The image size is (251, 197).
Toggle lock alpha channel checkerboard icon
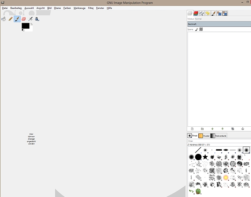point(201,29)
